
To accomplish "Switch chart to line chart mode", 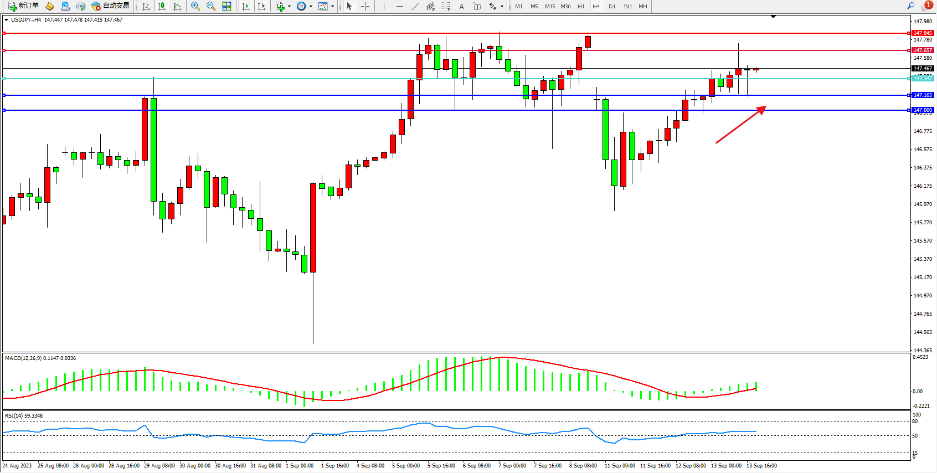I will coord(177,6).
